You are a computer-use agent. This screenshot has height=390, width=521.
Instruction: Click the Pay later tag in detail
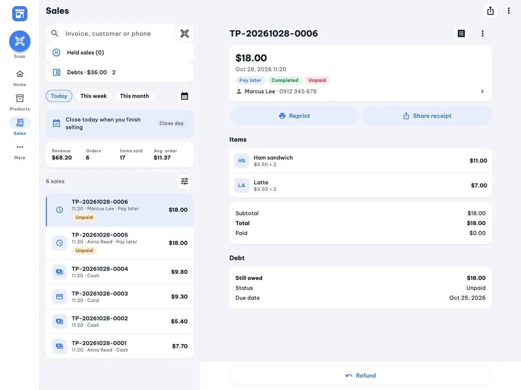pyautogui.click(x=250, y=80)
